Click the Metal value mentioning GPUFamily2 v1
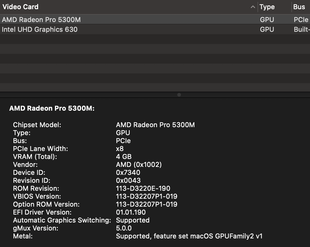 189,236
